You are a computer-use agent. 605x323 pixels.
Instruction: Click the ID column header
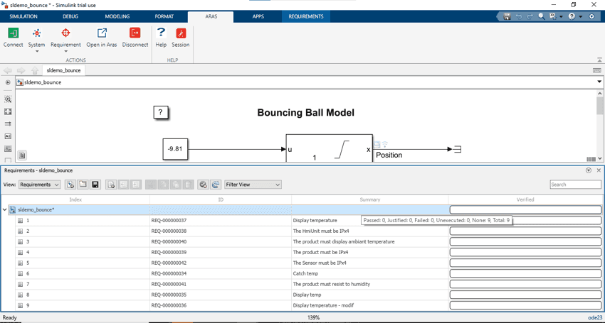pyautogui.click(x=221, y=199)
